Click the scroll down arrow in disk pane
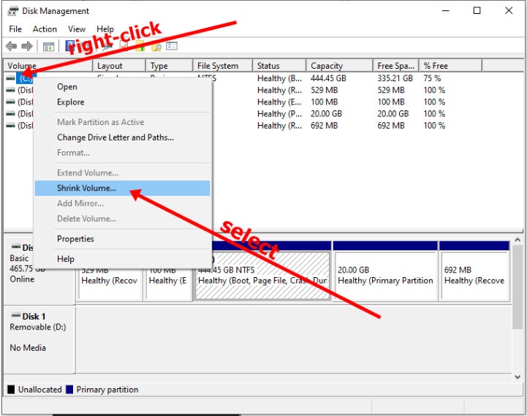Viewport: 527px width, 416px height. coord(517,377)
